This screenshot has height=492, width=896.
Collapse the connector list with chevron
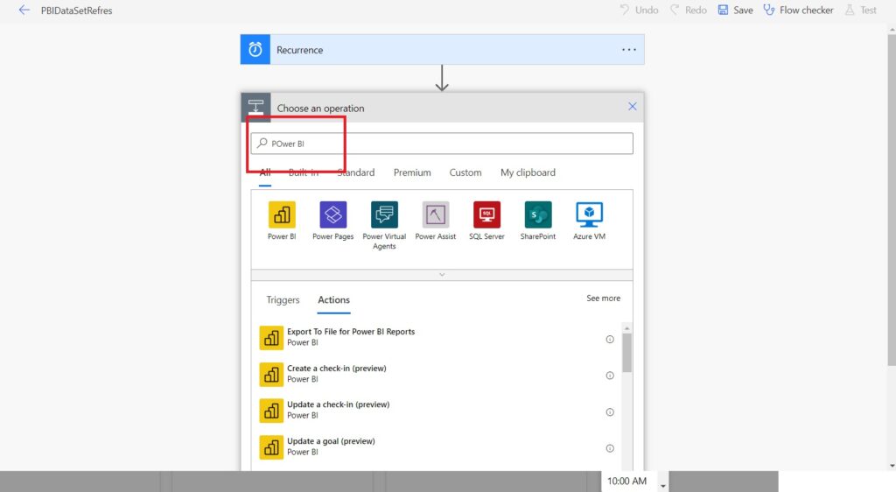point(442,275)
